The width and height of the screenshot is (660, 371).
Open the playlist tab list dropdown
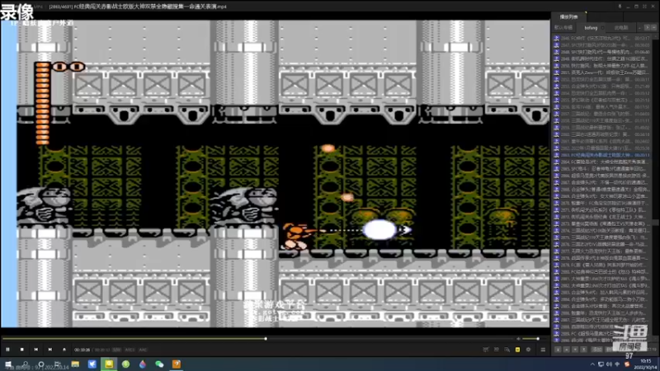[x=653, y=27]
